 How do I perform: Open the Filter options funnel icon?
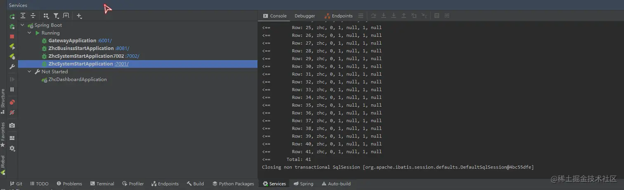pos(56,16)
